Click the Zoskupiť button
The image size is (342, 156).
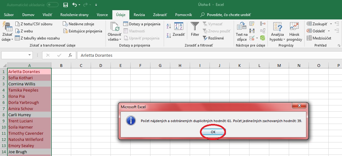[x=317, y=24]
